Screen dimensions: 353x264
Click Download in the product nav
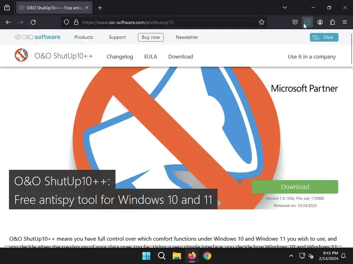tap(181, 57)
